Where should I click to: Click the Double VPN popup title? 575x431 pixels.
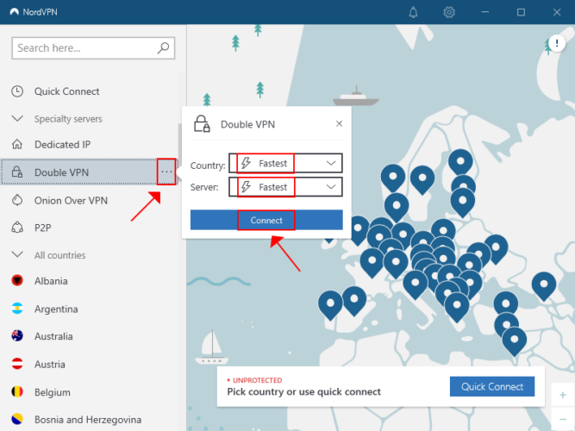pyautogui.click(x=247, y=124)
